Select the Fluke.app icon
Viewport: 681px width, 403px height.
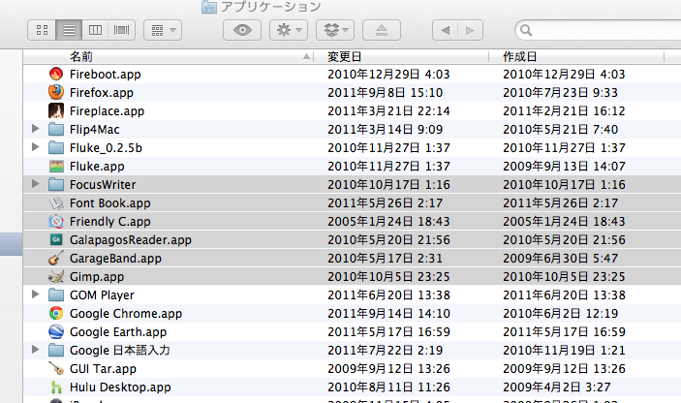coord(56,166)
